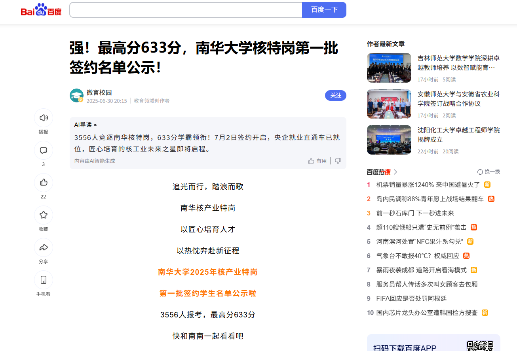Screen dimensions: 517x351
Task: Open hot search 气象台不敢报40°C
Action: pyautogui.click(x=418, y=256)
